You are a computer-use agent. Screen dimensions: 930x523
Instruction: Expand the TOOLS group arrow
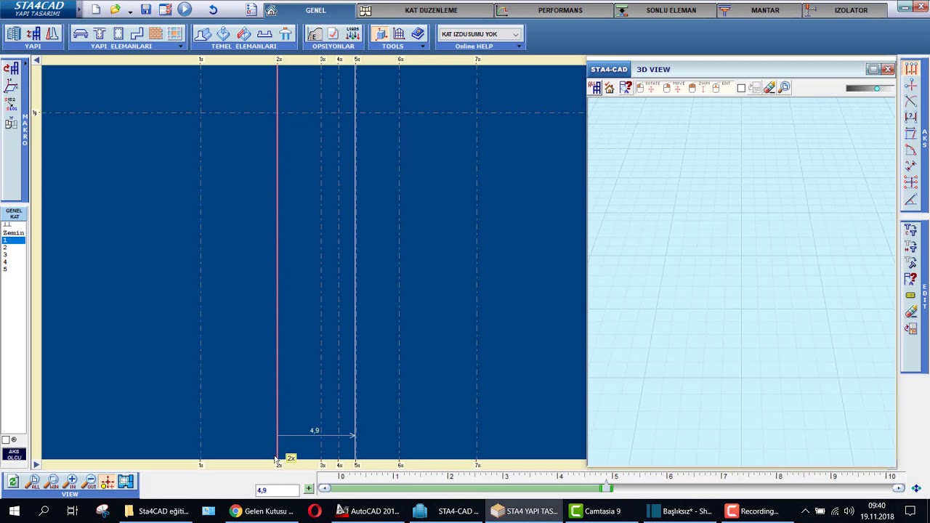tap(422, 46)
